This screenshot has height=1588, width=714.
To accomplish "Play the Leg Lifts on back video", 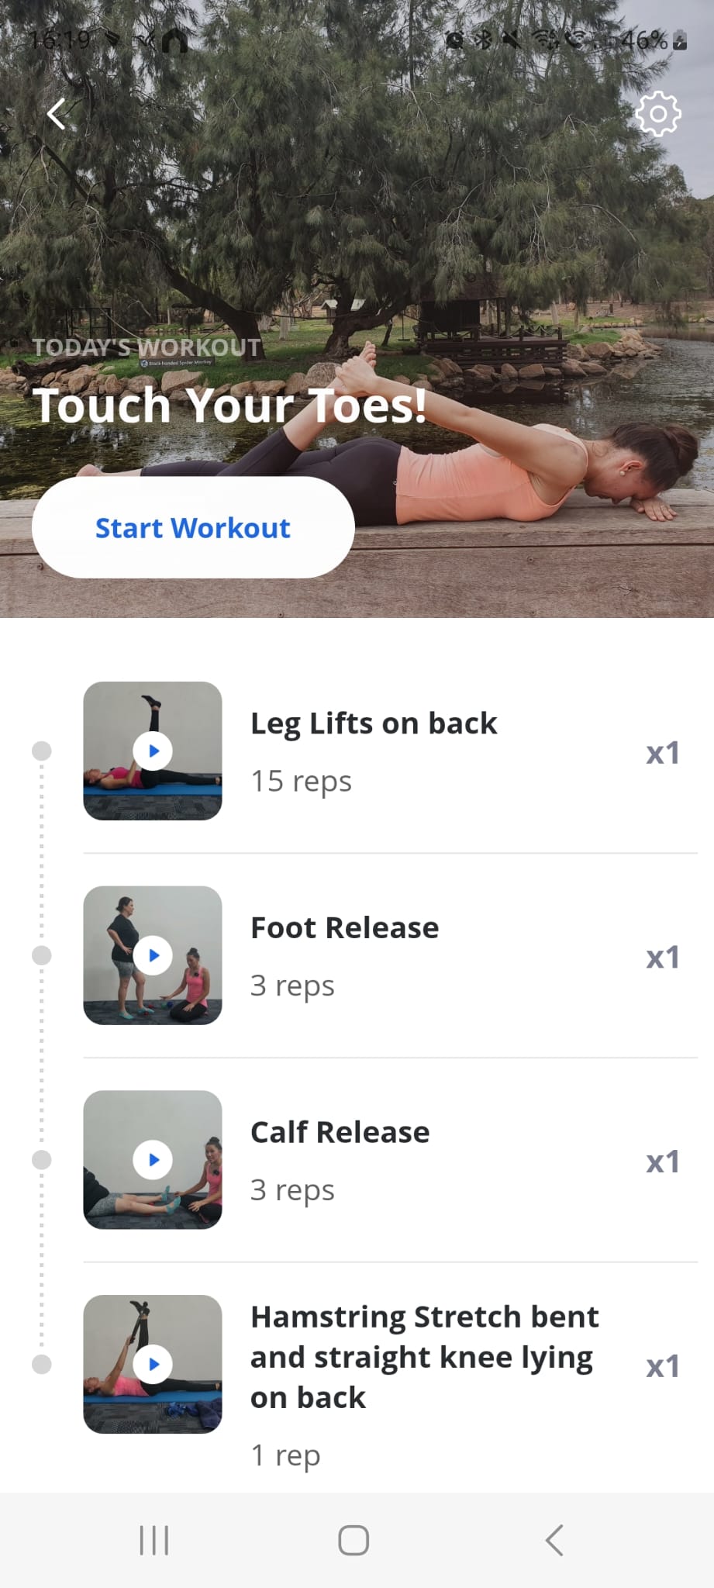I will coord(153,751).
